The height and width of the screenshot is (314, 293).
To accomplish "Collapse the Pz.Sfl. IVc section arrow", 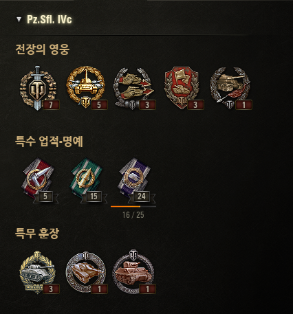I will [19, 19].
